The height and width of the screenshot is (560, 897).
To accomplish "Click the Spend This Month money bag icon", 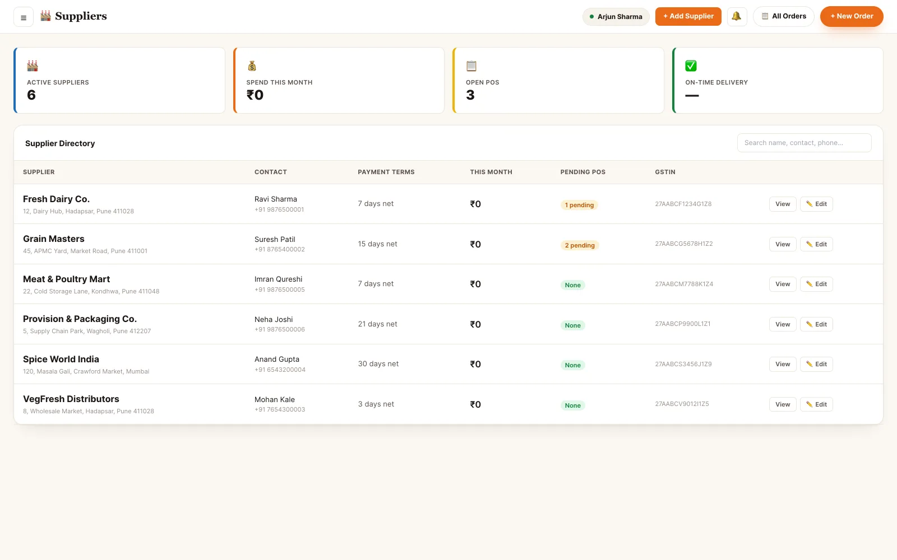I will click(x=252, y=66).
